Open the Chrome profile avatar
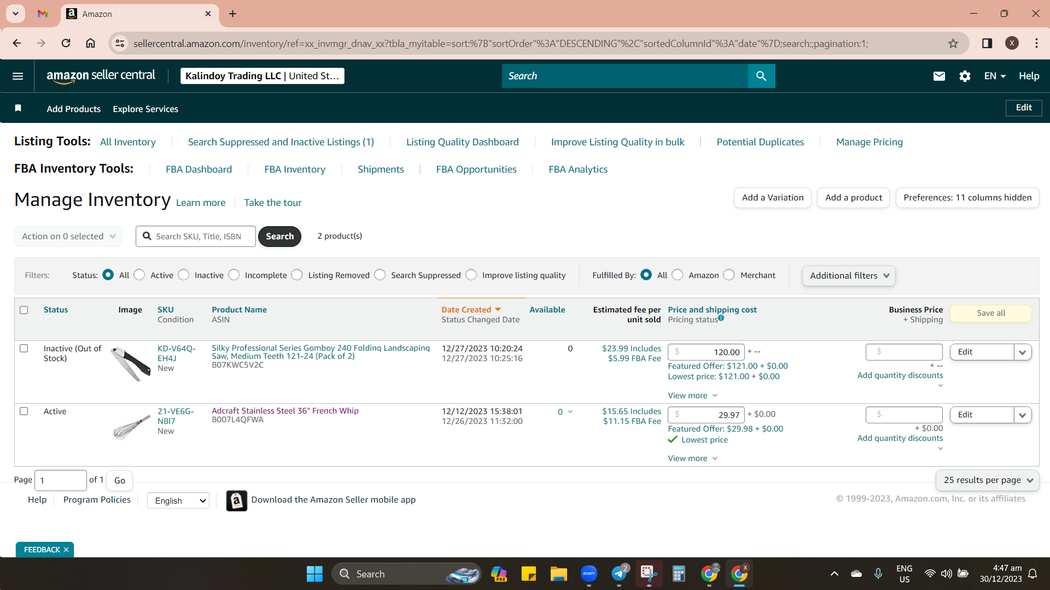This screenshot has height=590, width=1050. point(1012,43)
